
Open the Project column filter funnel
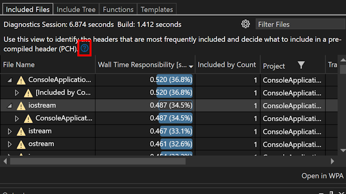pyautogui.click(x=301, y=65)
